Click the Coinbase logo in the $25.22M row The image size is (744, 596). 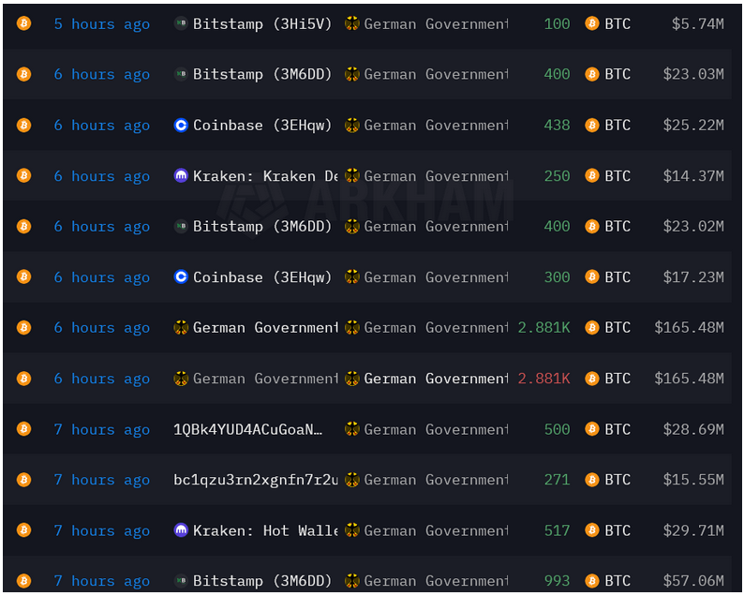pyautogui.click(x=181, y=125)
